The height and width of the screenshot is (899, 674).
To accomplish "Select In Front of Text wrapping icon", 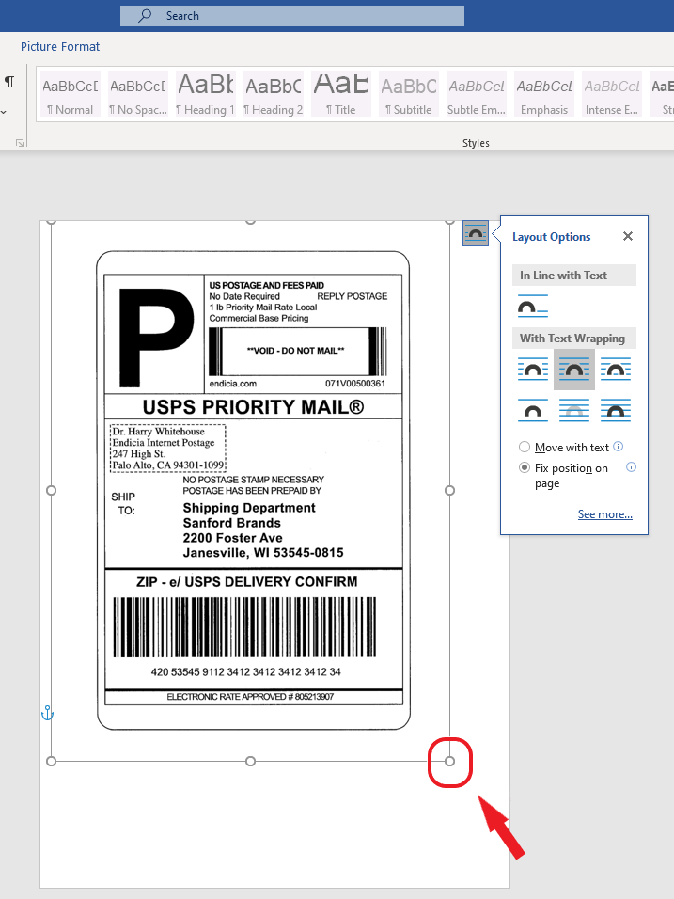I will pos(616,410).
